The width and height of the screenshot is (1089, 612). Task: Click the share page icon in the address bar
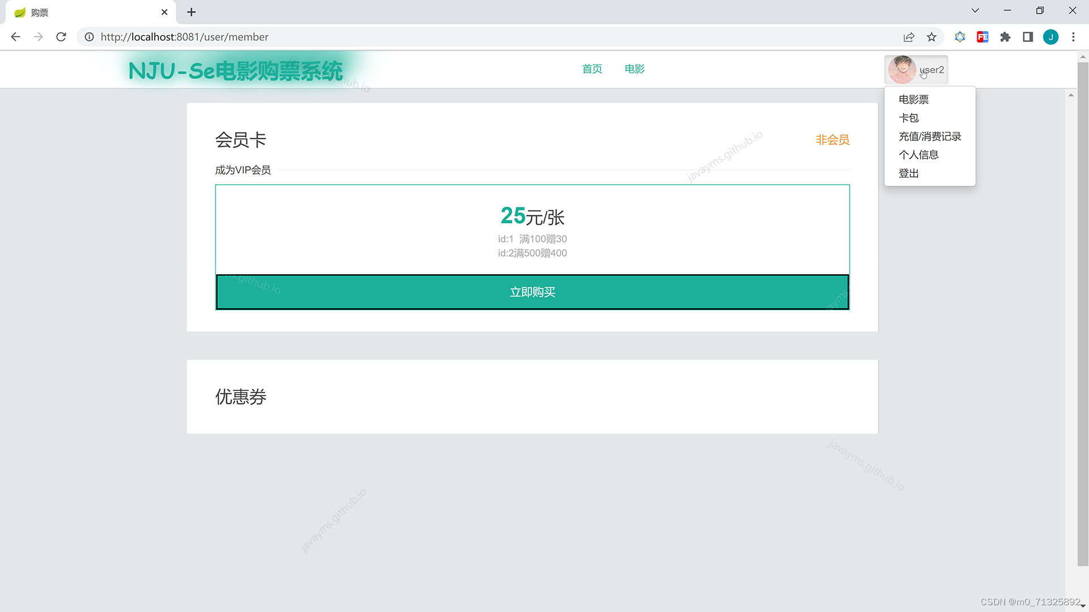tap(909, 37)
